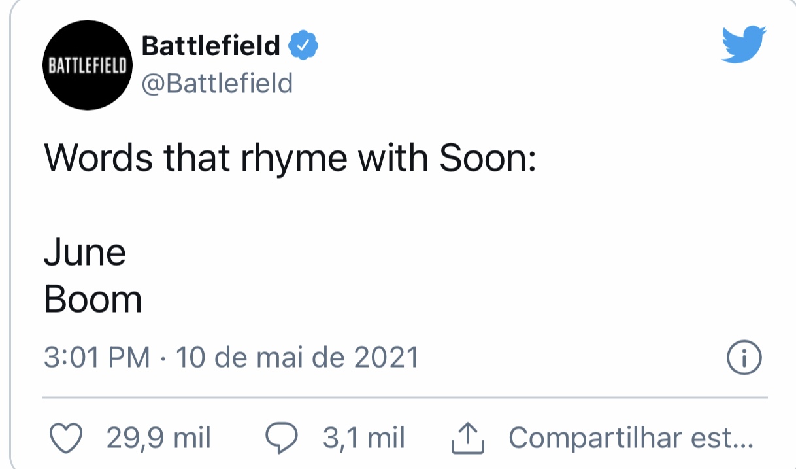Click the blue verified badge
Viewport: 796px width, 469px height.
[304, 45]
